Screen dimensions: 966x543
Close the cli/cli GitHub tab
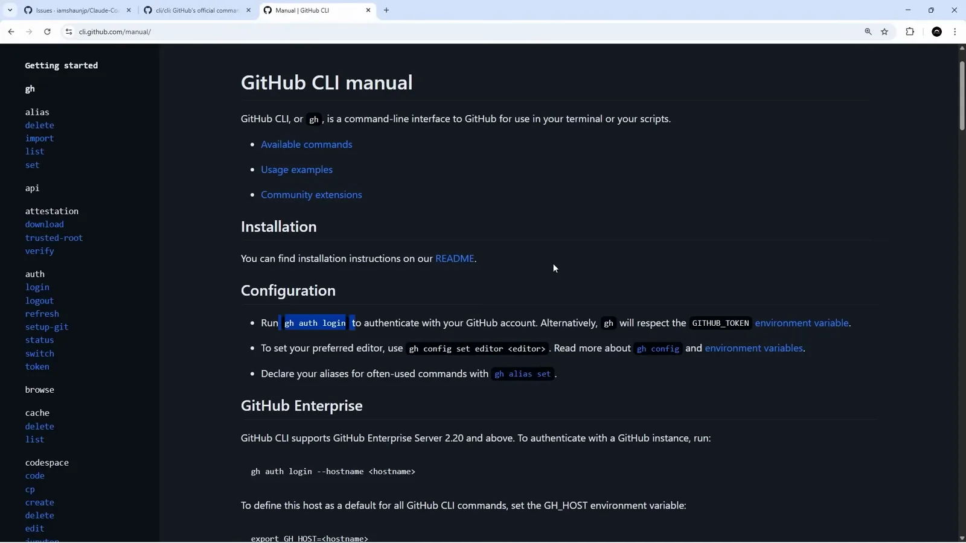pos(248,10)
